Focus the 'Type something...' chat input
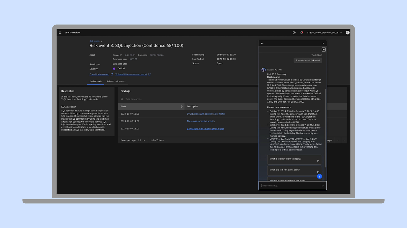Viewport: 407px width, 228px height. click(293, 186)
